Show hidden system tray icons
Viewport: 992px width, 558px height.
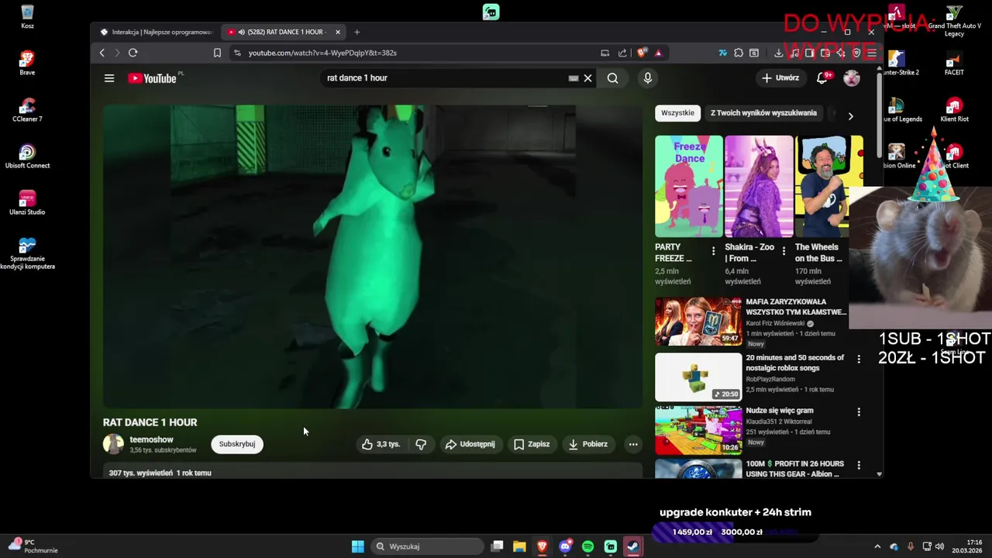click(877, 546)
